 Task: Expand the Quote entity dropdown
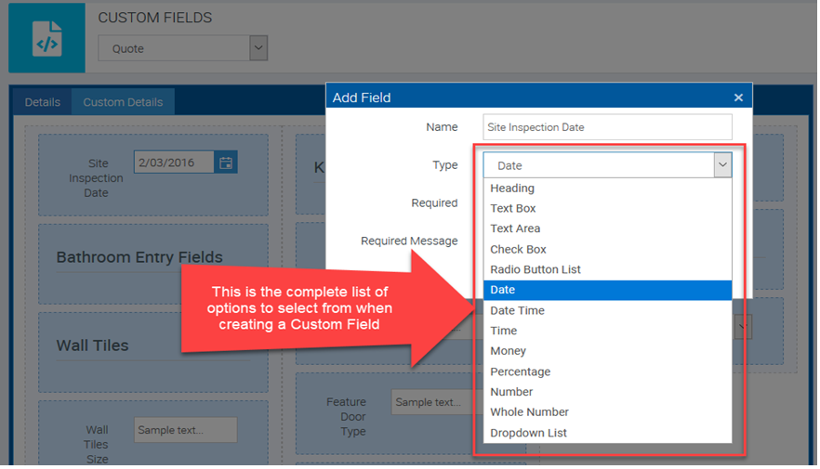(258, 48)
